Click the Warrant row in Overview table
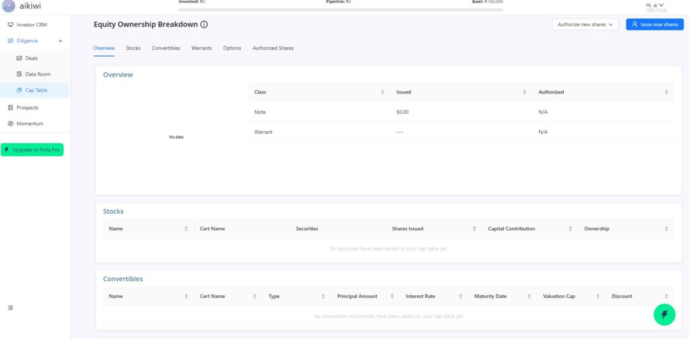The image size is (689, 339). pyautogui.click(x=462, y=133)
